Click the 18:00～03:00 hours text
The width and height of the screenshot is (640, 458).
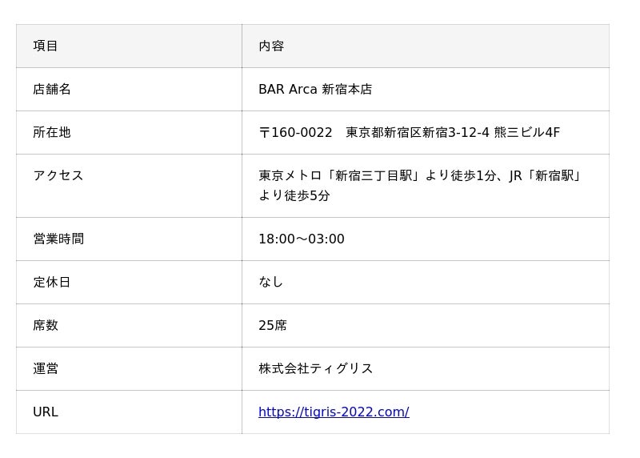302,239
